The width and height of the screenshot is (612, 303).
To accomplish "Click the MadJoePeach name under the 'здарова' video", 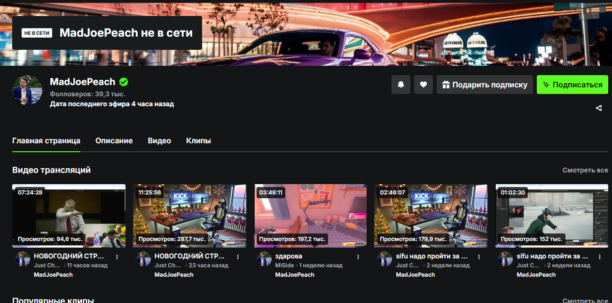I will pyautogui.click(x=295, y=275).
